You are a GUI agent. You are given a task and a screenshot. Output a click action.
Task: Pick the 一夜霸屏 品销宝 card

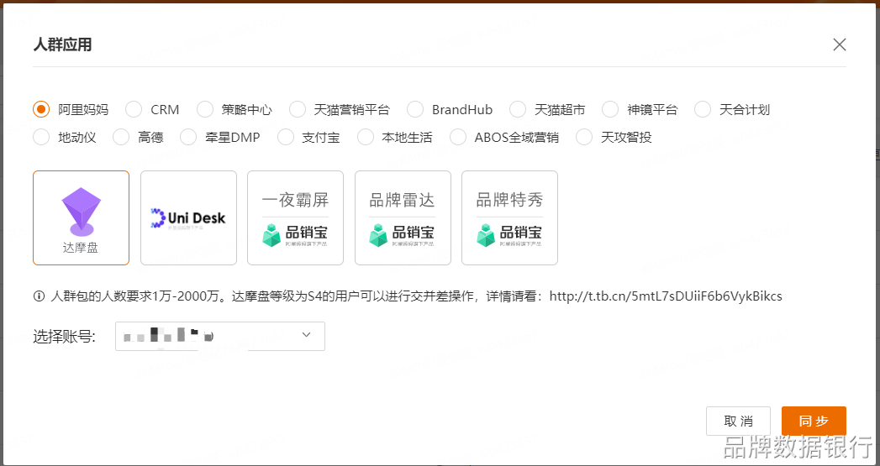click(295, 217)
